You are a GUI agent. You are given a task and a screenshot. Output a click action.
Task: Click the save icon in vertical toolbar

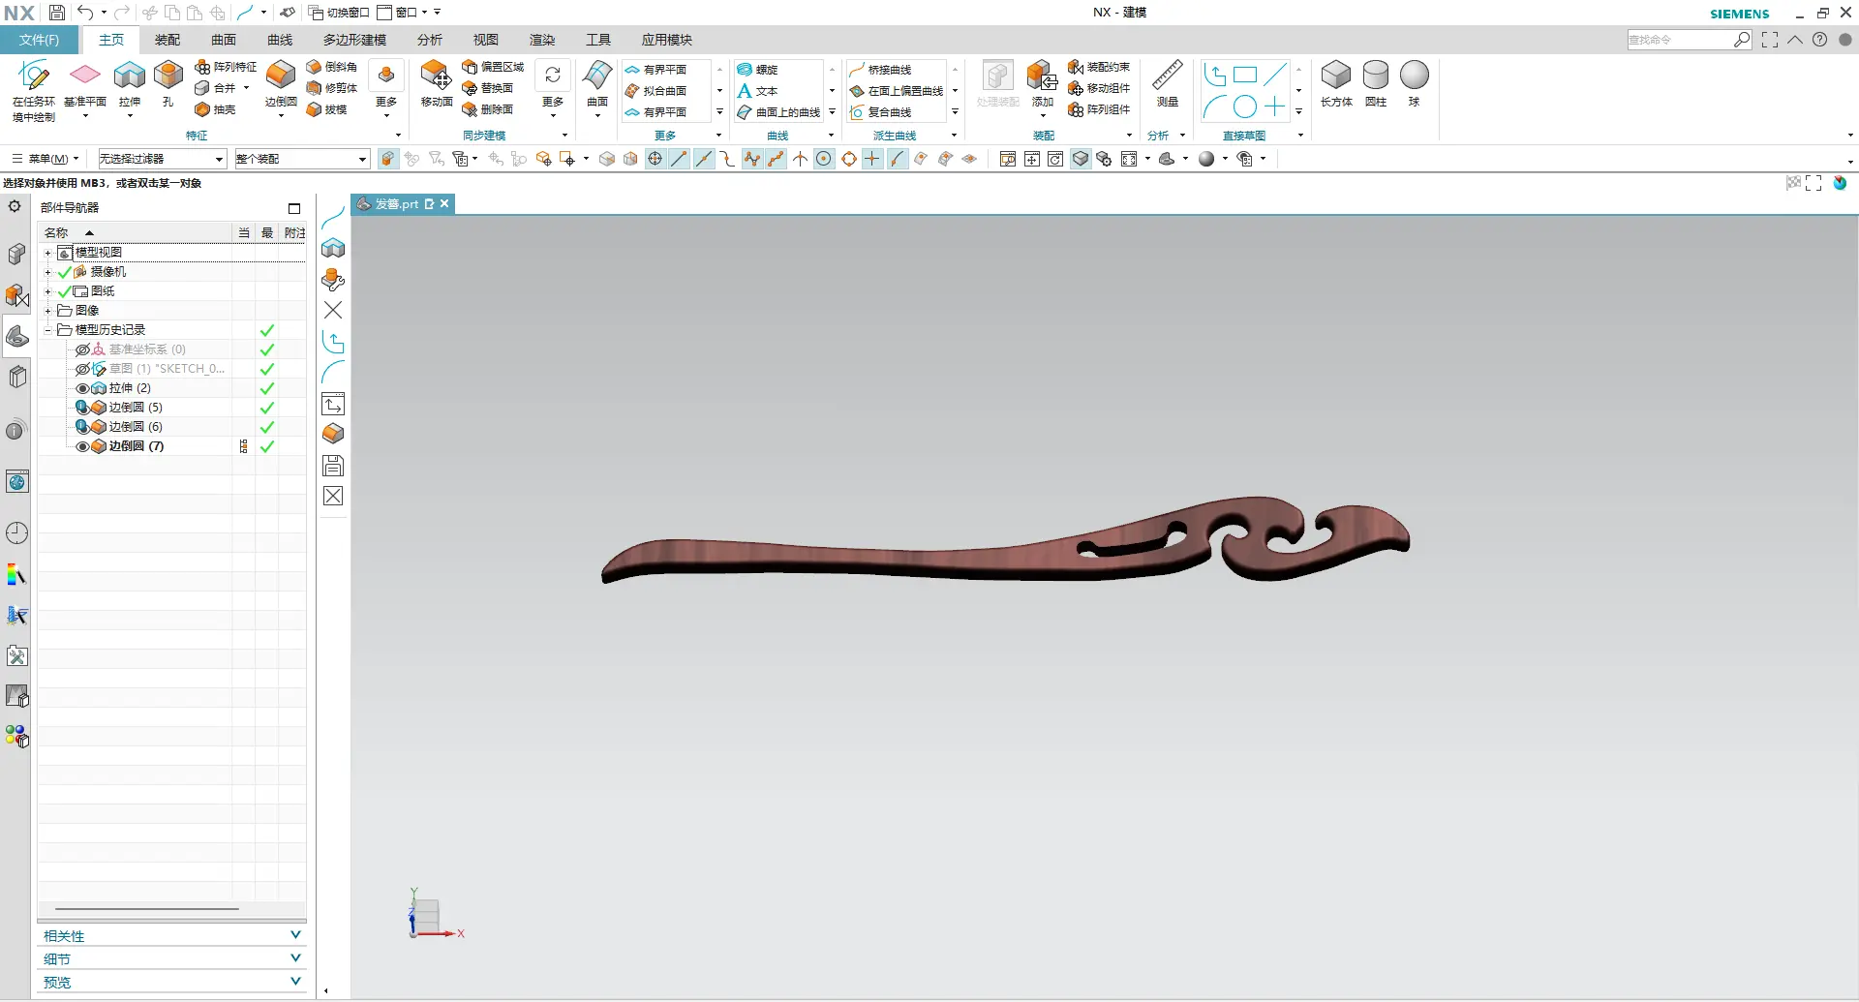pos(333,466)
